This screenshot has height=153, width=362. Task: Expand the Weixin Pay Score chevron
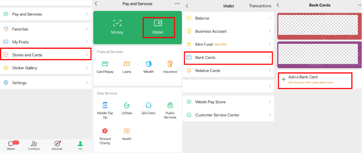(x=270, y=102)
